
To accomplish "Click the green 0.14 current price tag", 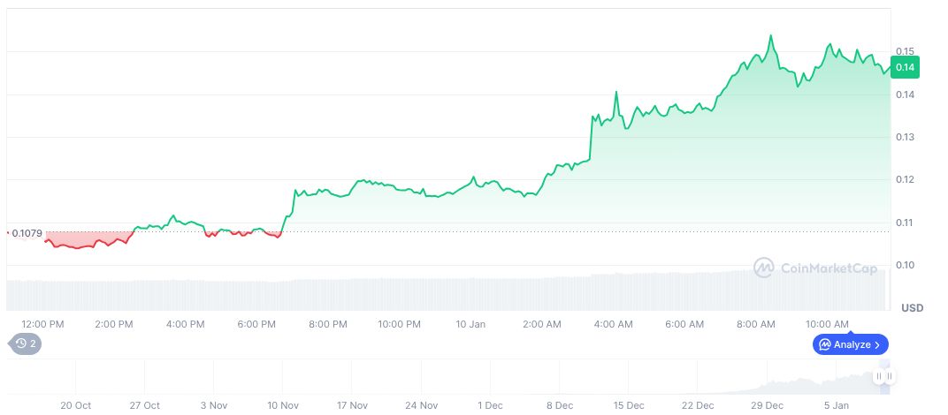I will (x=905, y=67).
